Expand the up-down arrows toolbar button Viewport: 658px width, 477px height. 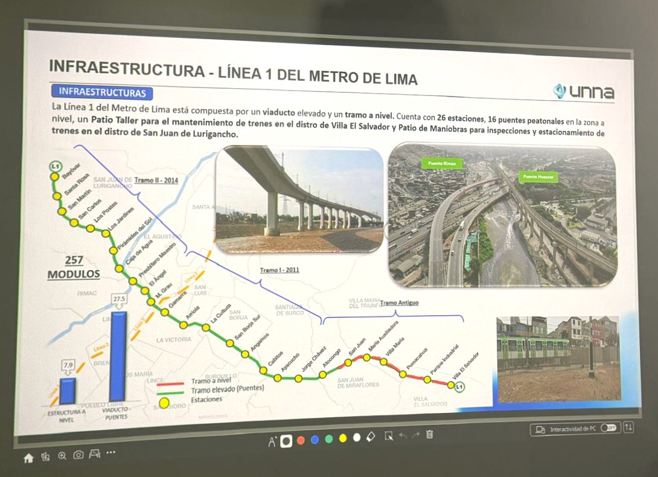click(x=628, y=427)
